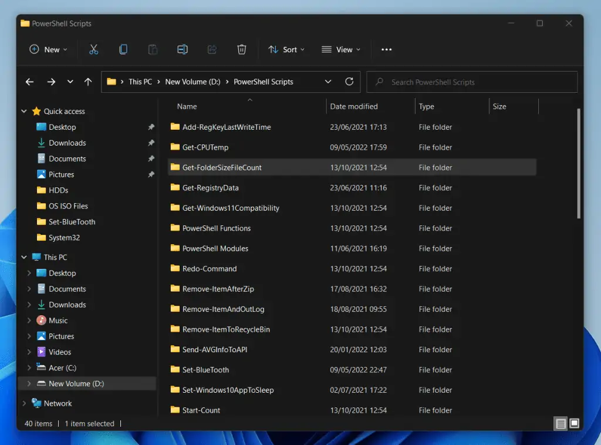Click the Search PowerShell Scripts field
This screenshot has height=445, width=601.
coord(472,82)
